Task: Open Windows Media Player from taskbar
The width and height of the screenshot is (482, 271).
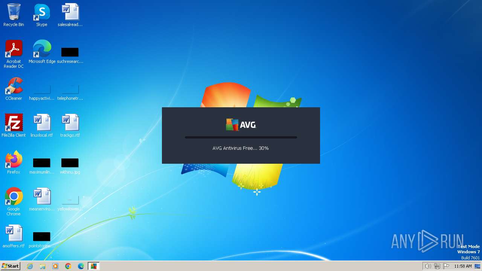Action: [55, 266]
